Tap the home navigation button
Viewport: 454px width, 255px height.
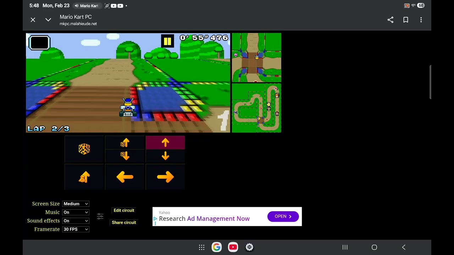(x=374, y=247)
